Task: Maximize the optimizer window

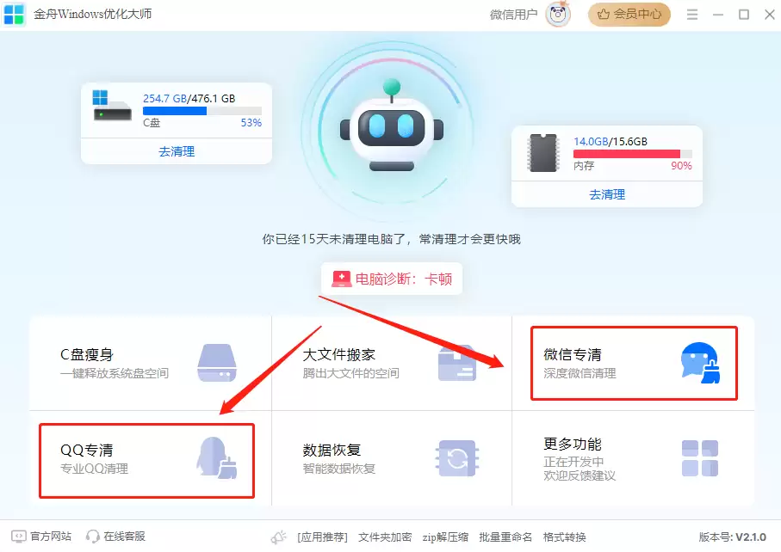Action: coord(744,15)
